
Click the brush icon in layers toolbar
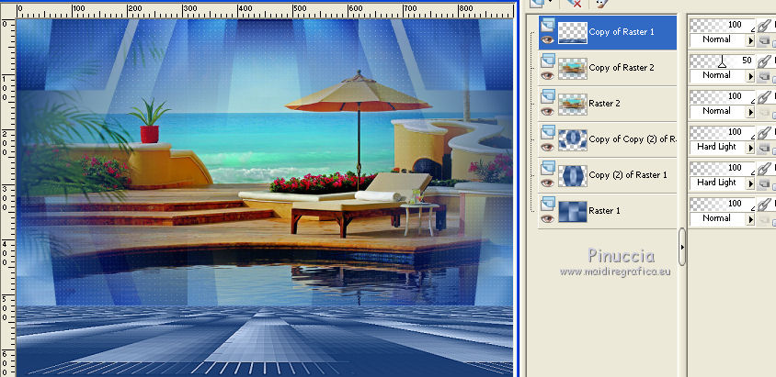(x=600, y=3)
